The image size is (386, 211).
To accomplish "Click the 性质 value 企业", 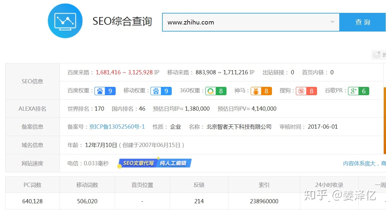I will pyautogui.click(x=176, y=127).
